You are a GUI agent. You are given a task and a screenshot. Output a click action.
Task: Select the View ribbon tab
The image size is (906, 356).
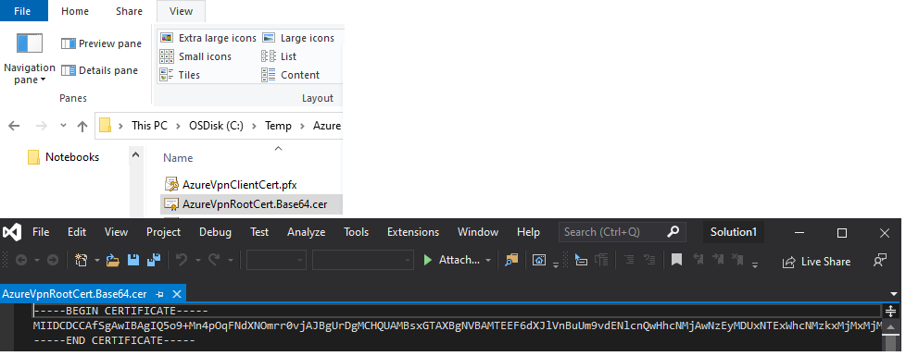(181, 10)
